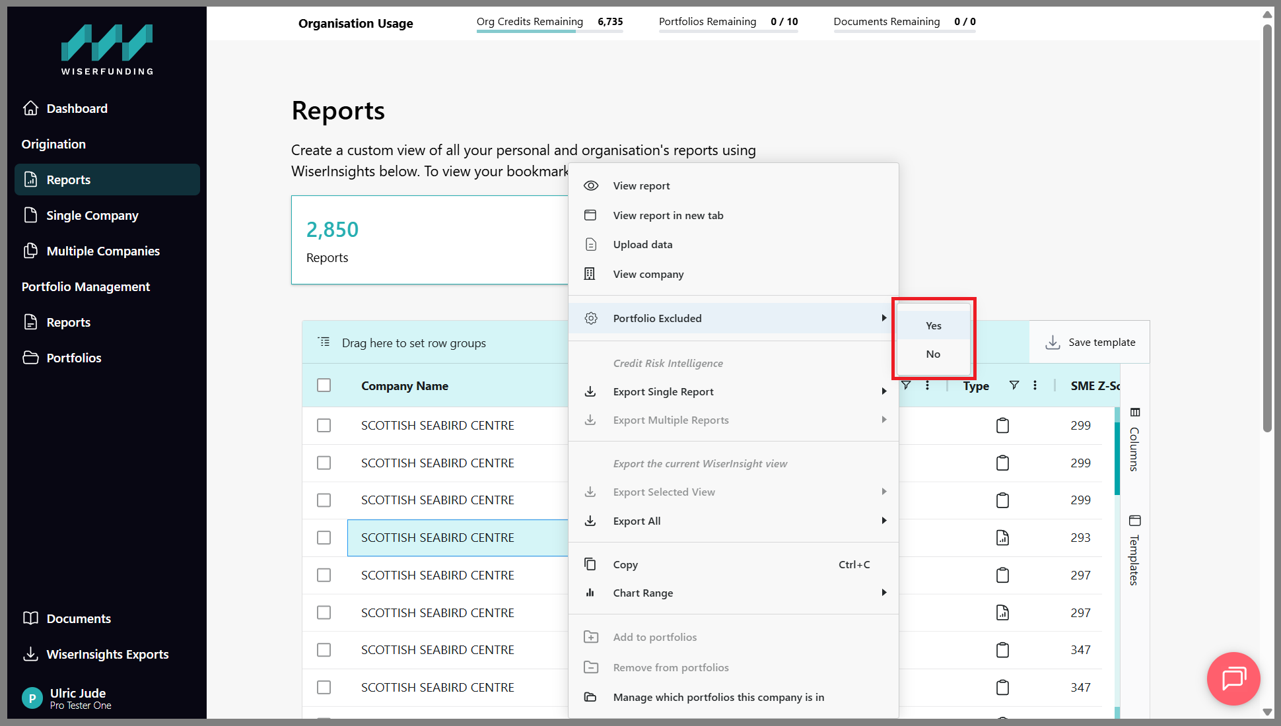
Task: Click the View report eye icon
Action: [x=591, y=185]
